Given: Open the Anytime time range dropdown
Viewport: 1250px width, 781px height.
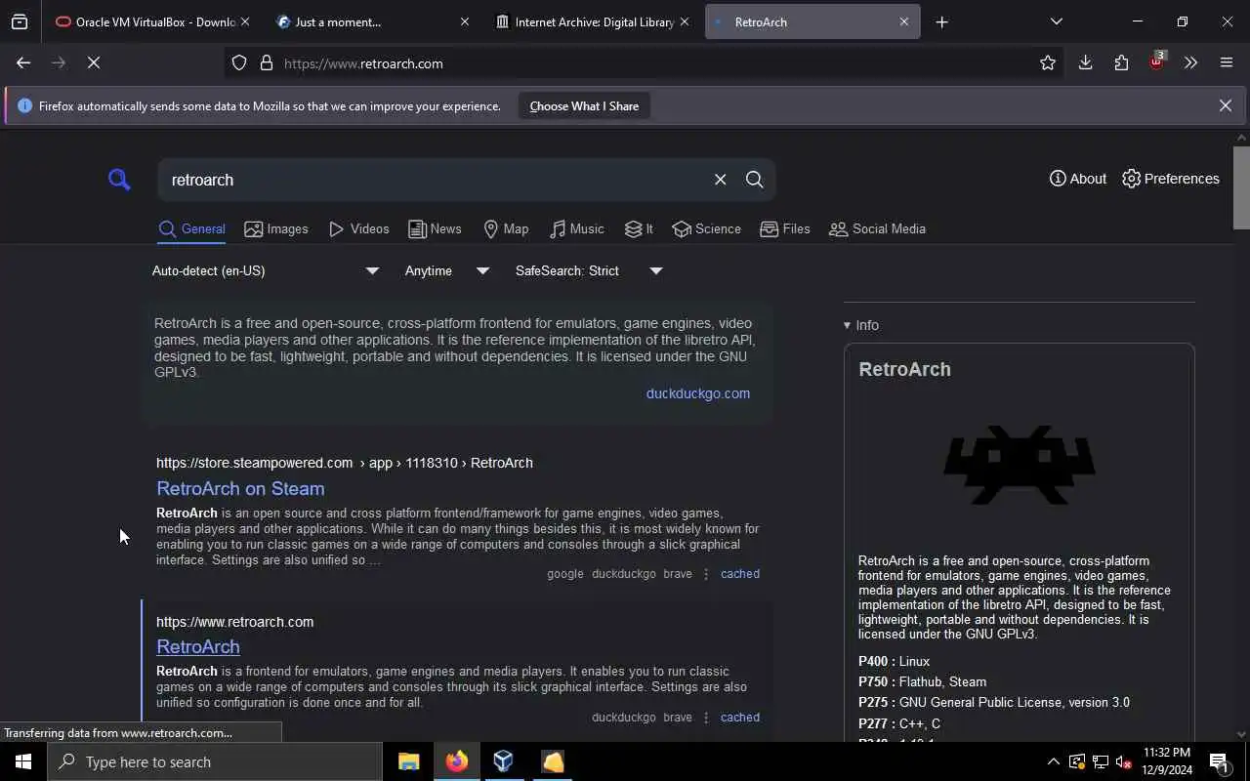Looking at the screenshot, I should coord(446,270).
